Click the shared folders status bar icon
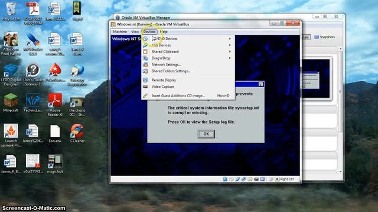Screen dimensions: 378x212 pos(250,179)
